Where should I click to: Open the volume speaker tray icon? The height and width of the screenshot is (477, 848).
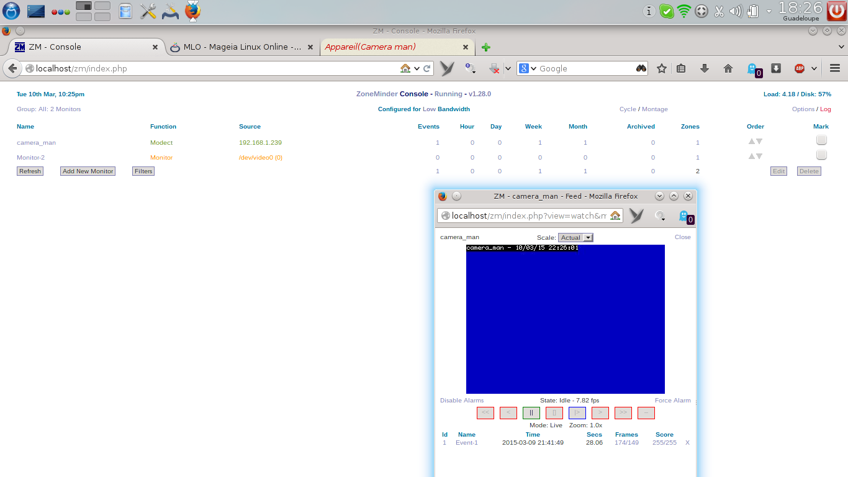click(736, 11)
